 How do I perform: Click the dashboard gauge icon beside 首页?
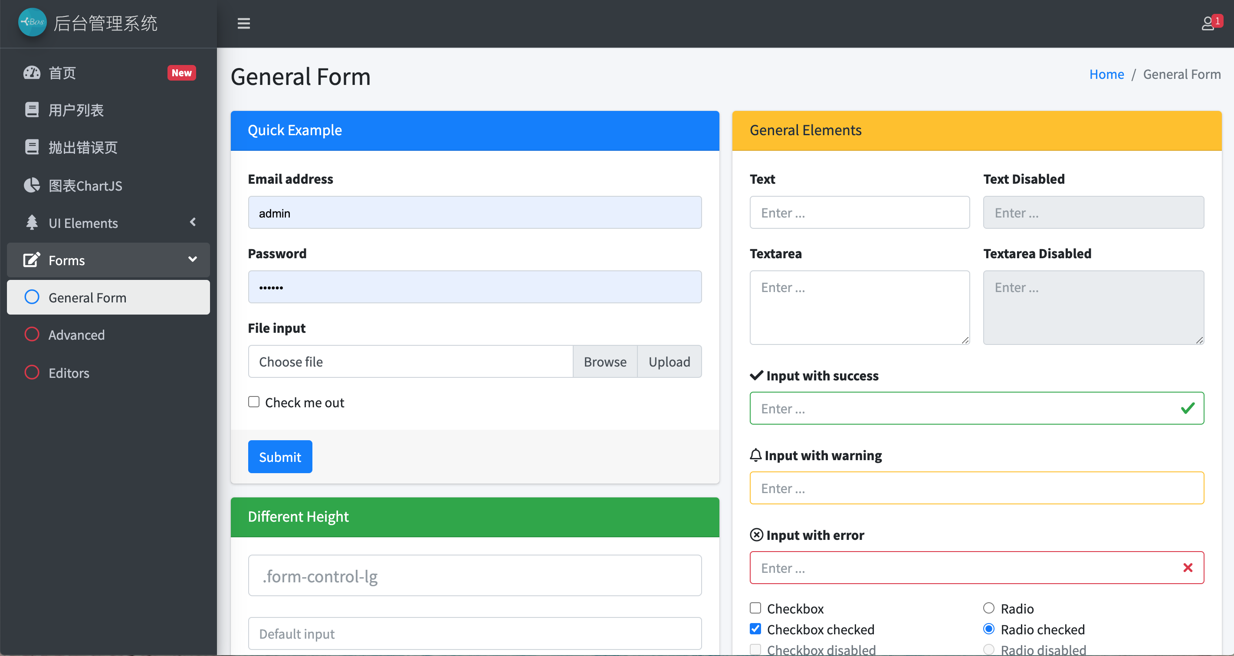(32, 73)
